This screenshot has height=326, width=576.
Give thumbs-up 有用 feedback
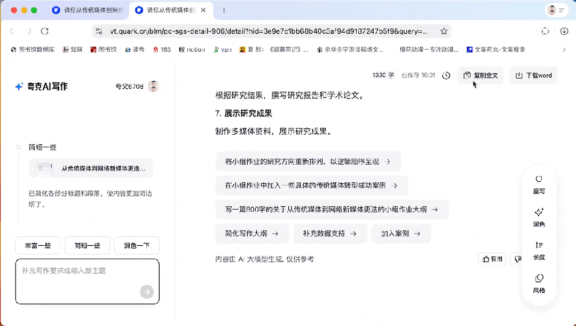492,259
